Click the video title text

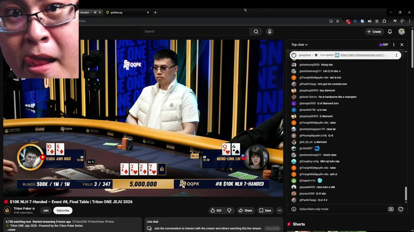tap(71, 202)
